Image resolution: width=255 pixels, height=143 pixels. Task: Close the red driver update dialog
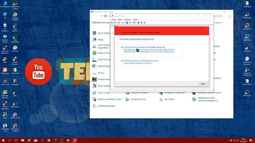207,29
